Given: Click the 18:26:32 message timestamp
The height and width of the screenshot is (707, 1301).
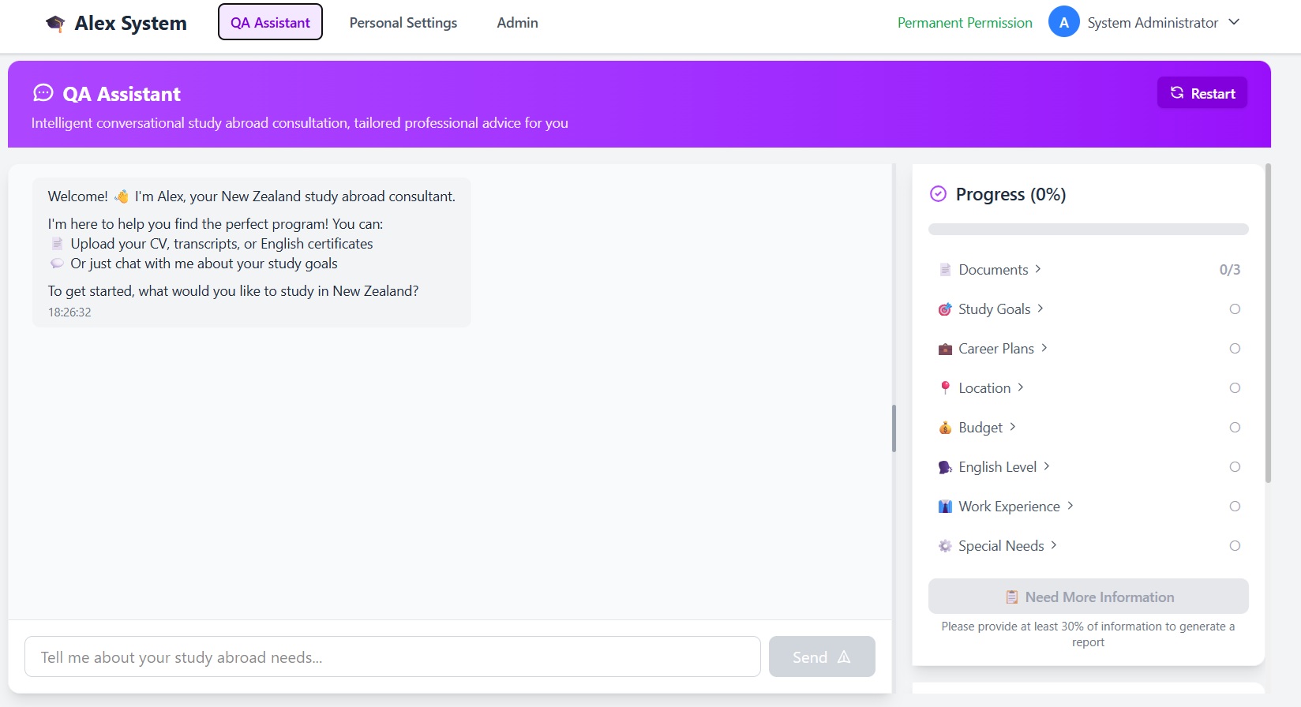Looking at the screenshot, I should pos(69,312).
